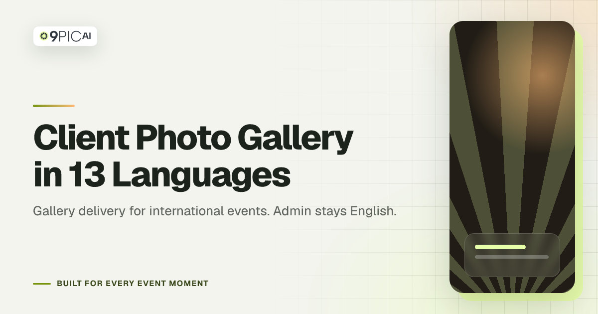Click the "Client Photo Gallery" headline line
This screenshot has height=314, width=598.
pyautogui.click(x=193, y=139)
